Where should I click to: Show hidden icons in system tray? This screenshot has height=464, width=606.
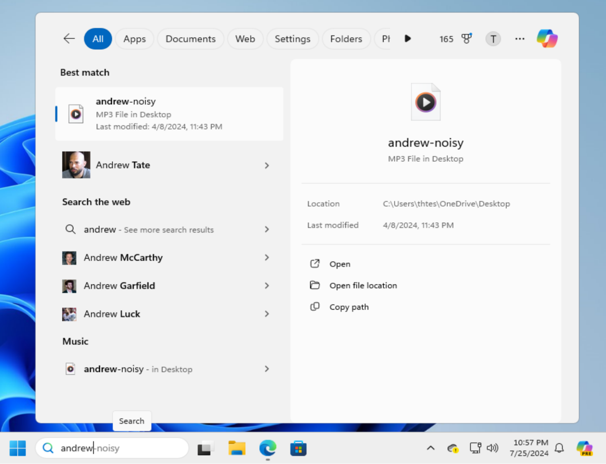click(431, 448)
